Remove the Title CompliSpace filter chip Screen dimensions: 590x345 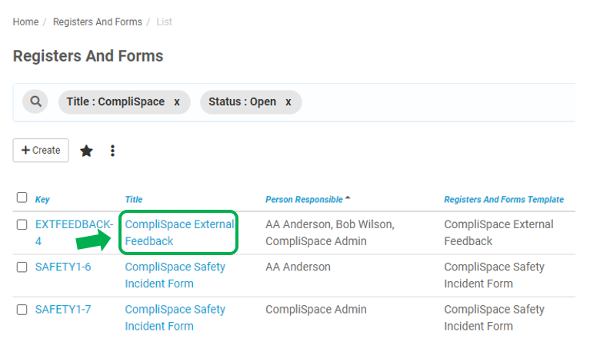point(176,102)
